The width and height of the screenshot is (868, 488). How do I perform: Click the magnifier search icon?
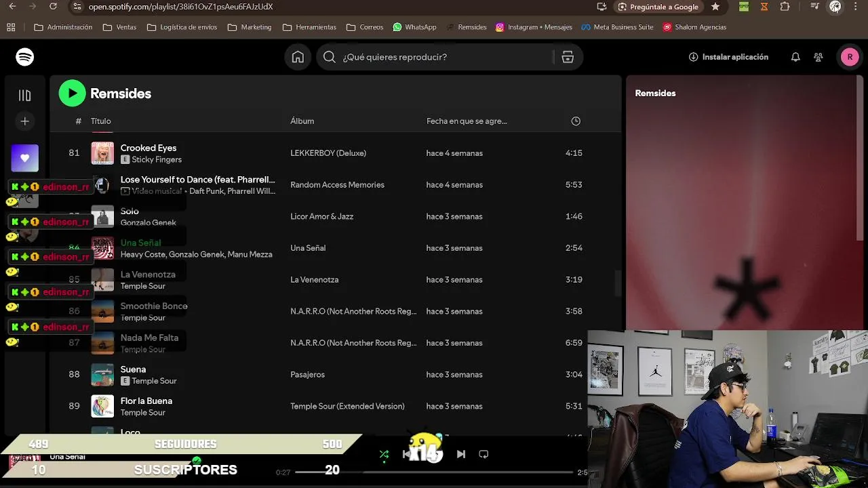[x=330, y=57]
